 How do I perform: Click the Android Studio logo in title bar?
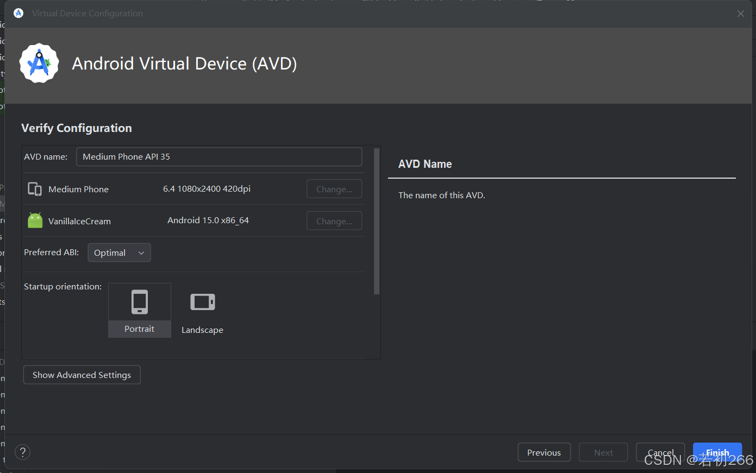pos(18,13)
